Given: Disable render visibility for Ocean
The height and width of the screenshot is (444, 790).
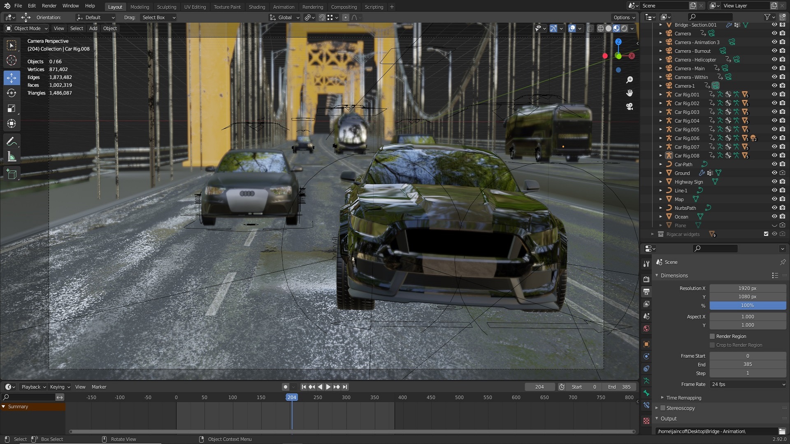Looking at the screenshot, I should point(781,217).
